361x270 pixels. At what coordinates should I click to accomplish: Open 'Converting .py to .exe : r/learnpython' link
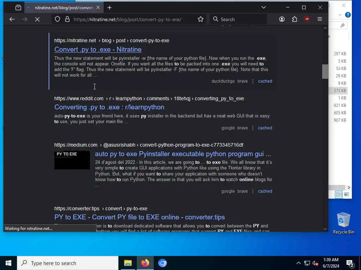109,107
